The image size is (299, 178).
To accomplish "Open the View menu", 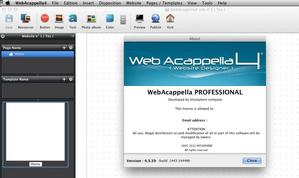I will [x=192, y=3].
